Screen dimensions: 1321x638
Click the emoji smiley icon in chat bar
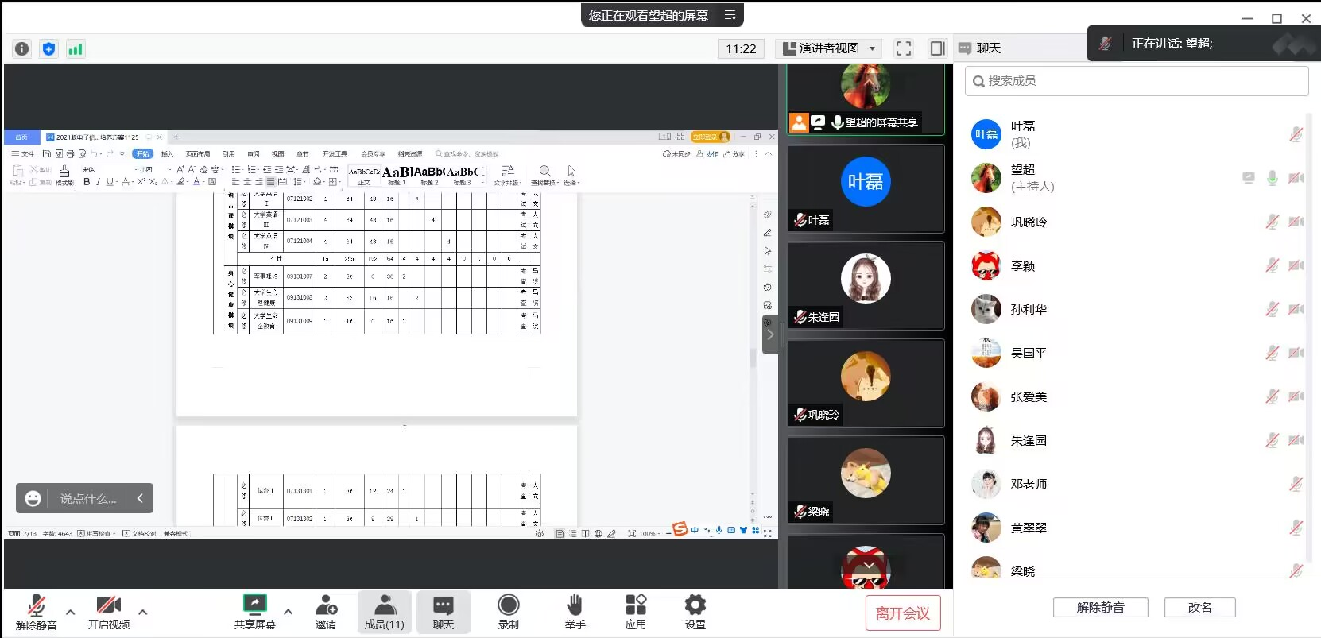pos(33,498)
